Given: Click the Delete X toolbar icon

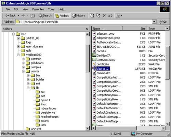Looking at the screenshot, I should 104,15.
